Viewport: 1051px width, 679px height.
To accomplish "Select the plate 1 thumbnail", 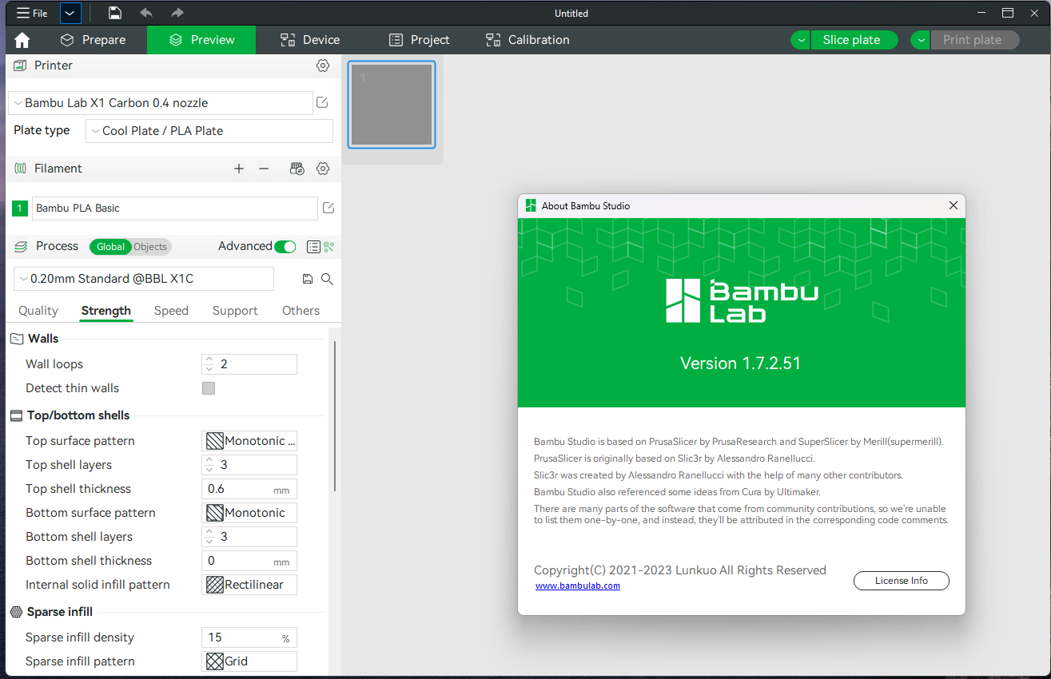I will point(392,105).
